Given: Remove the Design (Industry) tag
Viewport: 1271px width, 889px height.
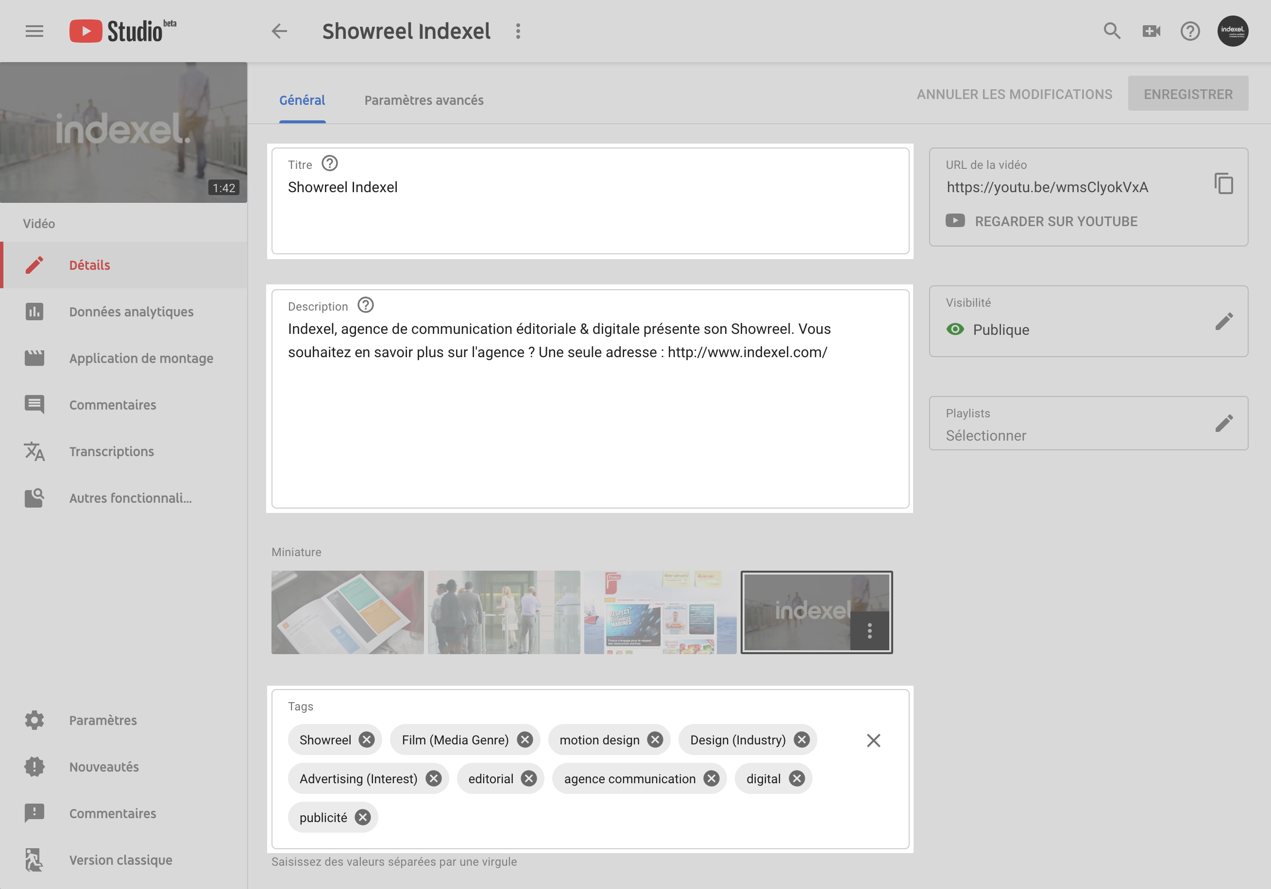Looking at the screenshot, I should pos(801,740).
